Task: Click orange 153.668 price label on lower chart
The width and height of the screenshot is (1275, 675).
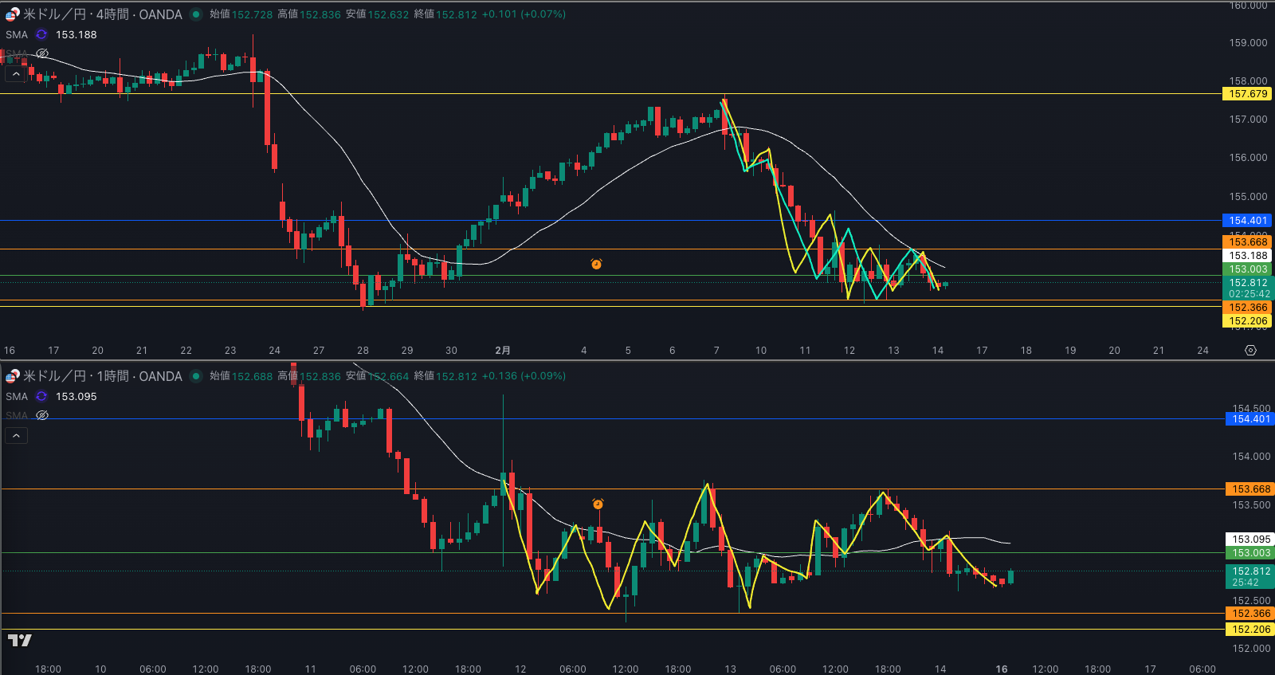Action: point(1250,489)
